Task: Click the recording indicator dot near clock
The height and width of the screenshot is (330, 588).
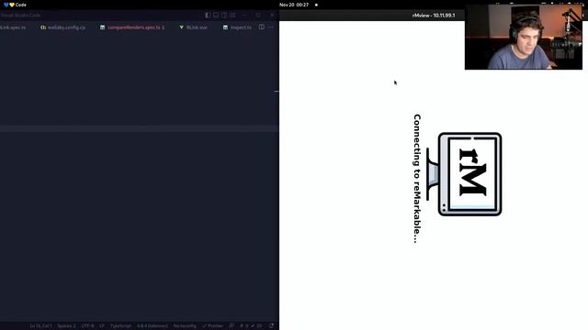Action: point(316,5)
